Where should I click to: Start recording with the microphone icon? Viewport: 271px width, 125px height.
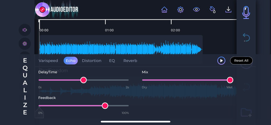[246, 13]
